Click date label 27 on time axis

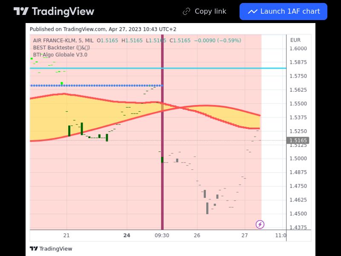tap(245, 236)
